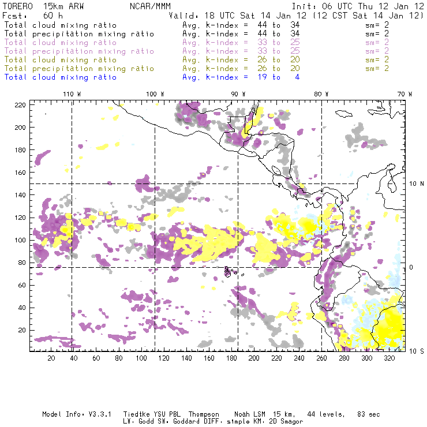Click blue "Avg. k-index = 19 to 4" text

(x=241, y=77)
